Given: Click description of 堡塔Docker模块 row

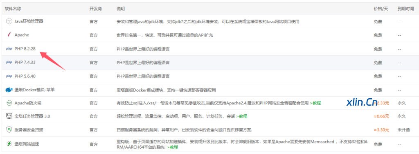Looking at the screenshot, I should click(x=166, y=90).
